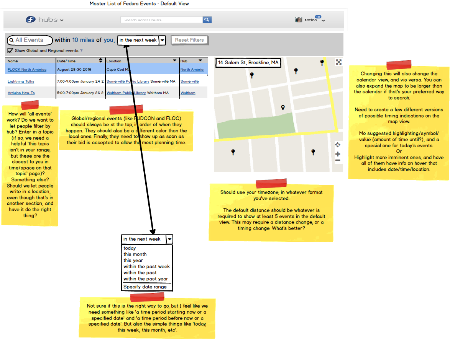Zoom in the map with plus icon

click(338, 154)
